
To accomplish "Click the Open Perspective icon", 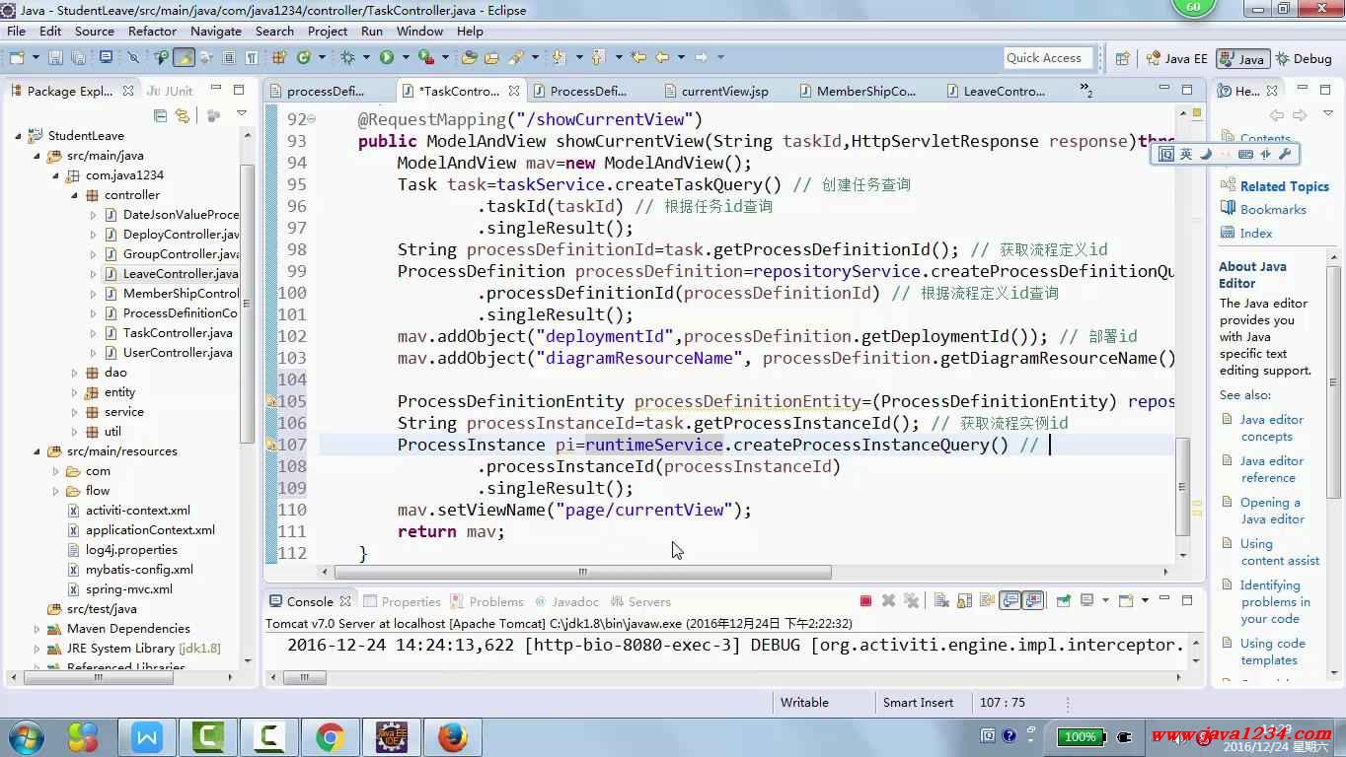I will 1122,58.
